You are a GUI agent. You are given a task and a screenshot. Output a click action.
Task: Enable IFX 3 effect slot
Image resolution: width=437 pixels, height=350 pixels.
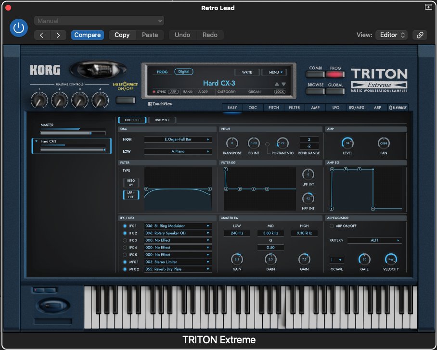click(125, 240)
